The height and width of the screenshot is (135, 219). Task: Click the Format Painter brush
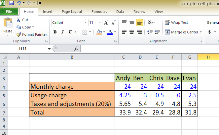click(19, 34)
